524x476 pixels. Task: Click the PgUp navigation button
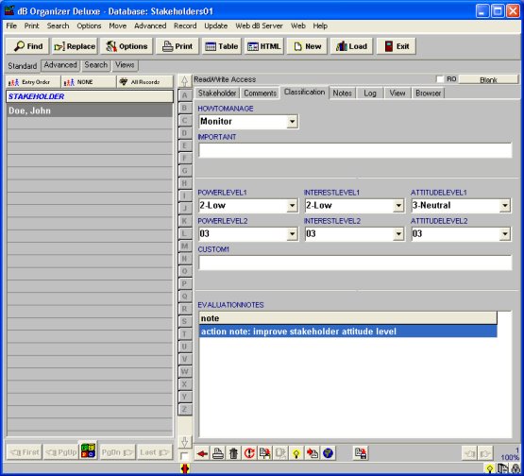[x=60, y=452]
